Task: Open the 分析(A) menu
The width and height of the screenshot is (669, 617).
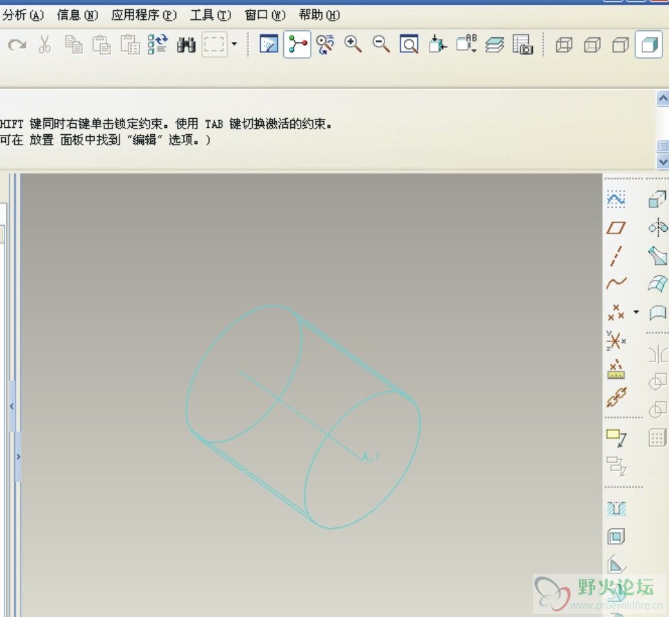Action: point(23,15)
